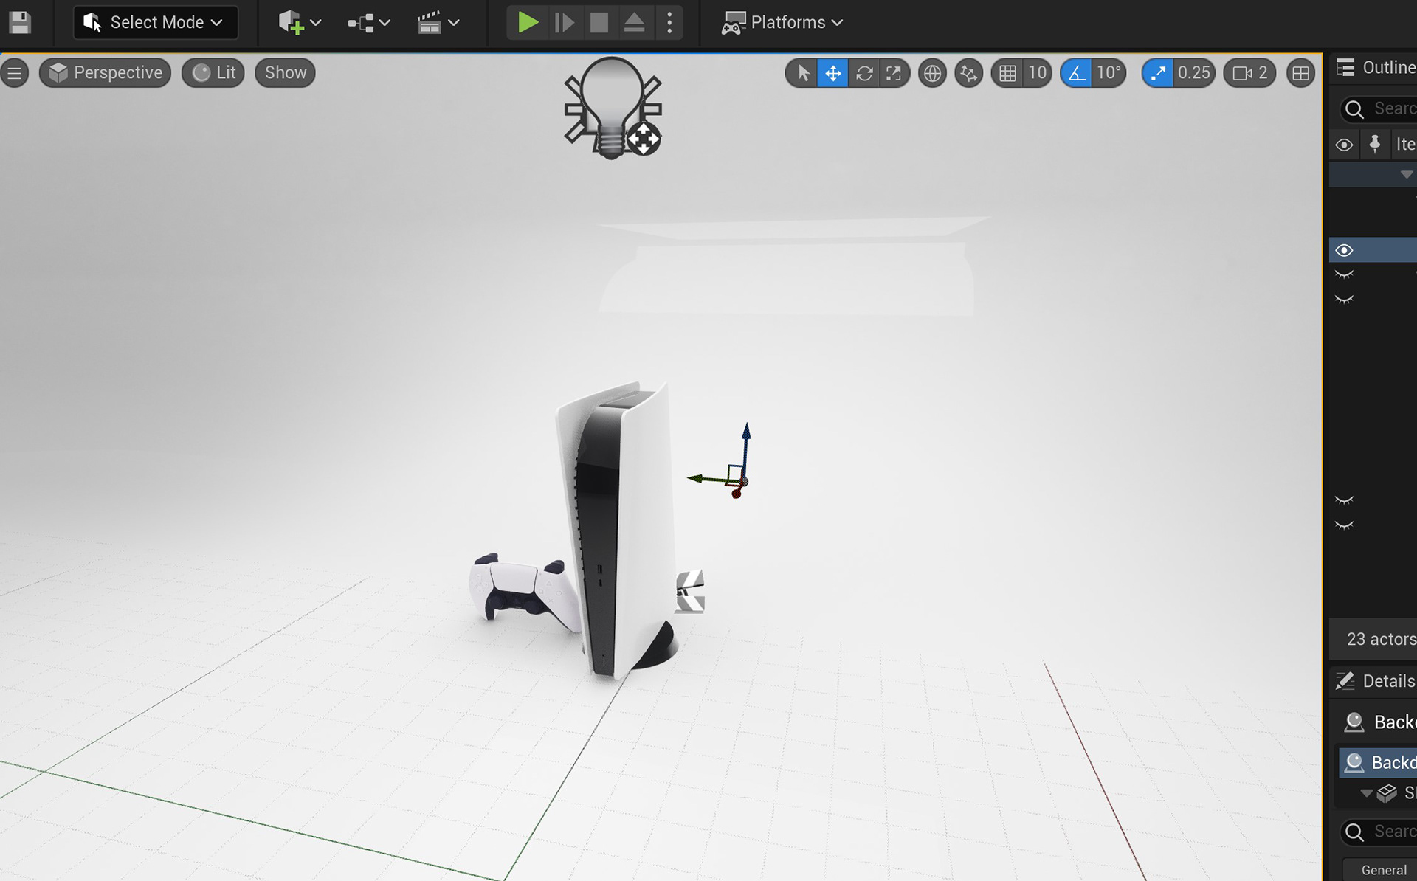Image resolution: width=1417 pixels, height=881 pixels.
Task: Show the first hidden actor below selection
Action: [1344, 274]
